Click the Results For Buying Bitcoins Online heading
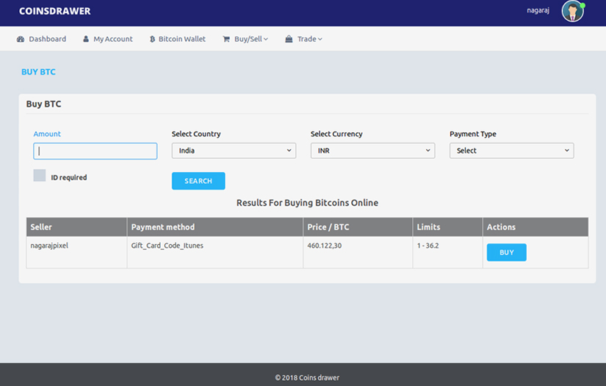The width and height of the screenshot is (606, 386). click(307, 203)
